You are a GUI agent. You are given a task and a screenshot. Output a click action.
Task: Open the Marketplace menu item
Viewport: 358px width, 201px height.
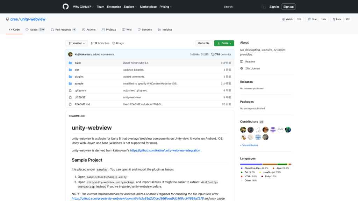(x=148, y=7)
